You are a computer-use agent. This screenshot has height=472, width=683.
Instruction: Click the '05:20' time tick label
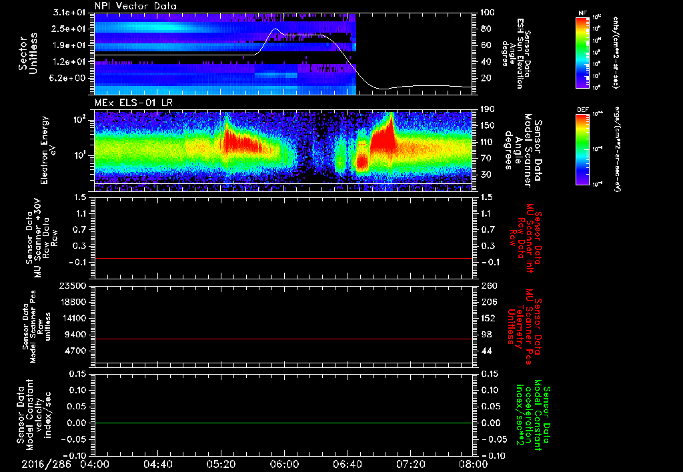[x=221, y=464]
